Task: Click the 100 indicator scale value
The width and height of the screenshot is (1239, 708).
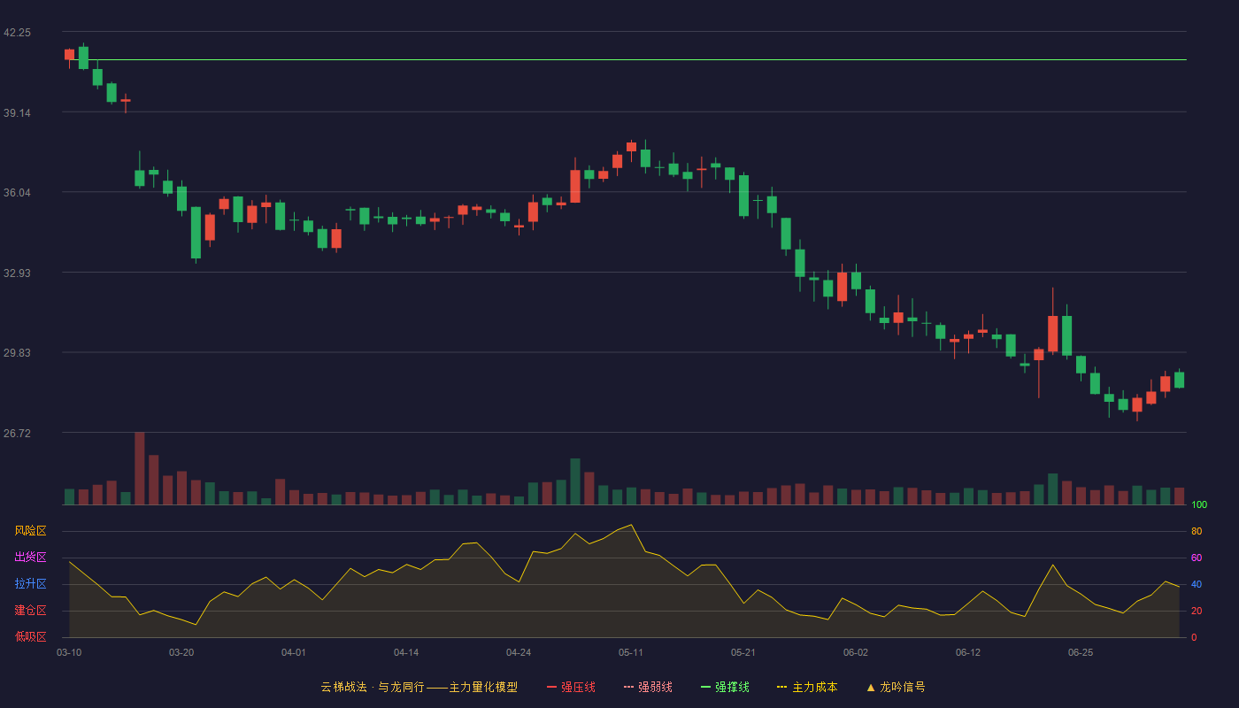Action: coord(1199,505)
